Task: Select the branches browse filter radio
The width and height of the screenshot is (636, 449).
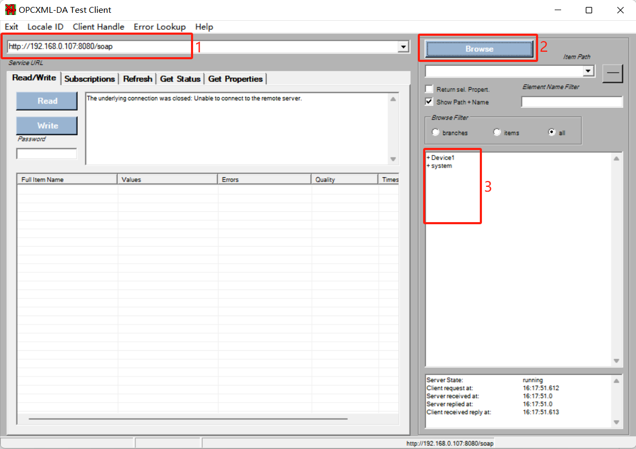Action: (435, 132)
